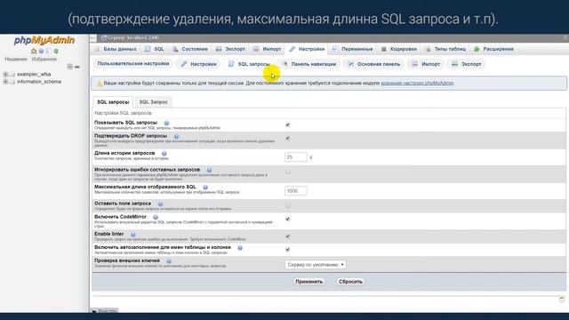Select SQL запросы inner tab

pos(113,102)
